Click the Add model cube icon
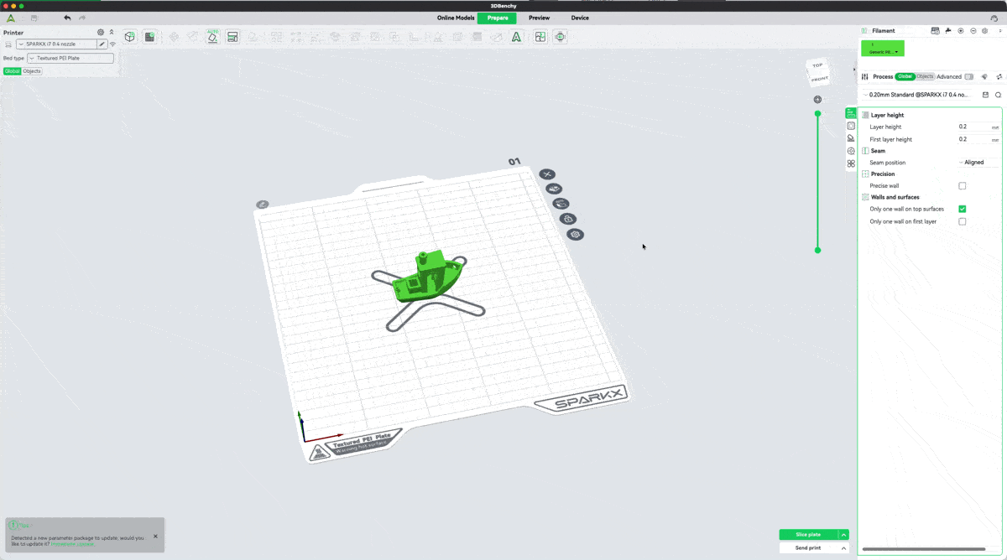Screen dimensions: 1007x560 coord(130,37)
